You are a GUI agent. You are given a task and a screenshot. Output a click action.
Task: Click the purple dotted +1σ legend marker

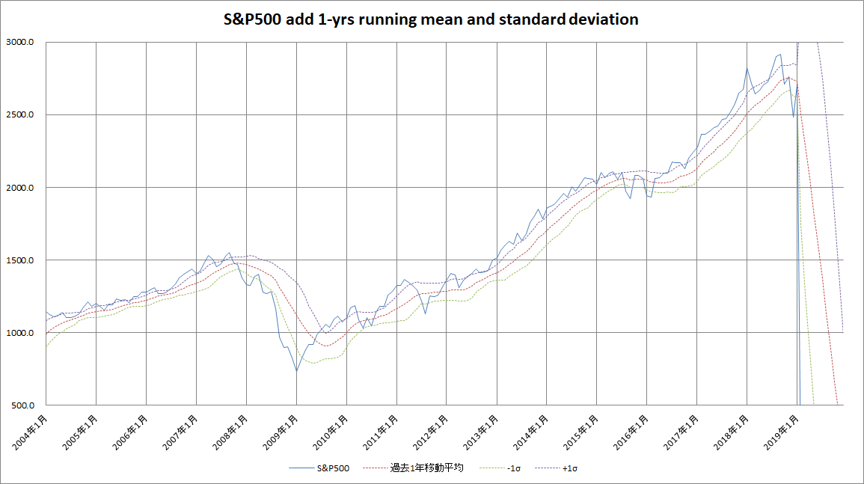tap(547, 468)
